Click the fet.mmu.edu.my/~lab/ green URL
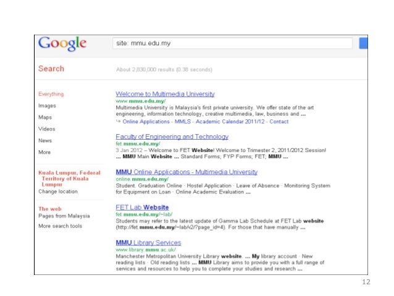This screenshot has height=296, width=394. [144, 214]
